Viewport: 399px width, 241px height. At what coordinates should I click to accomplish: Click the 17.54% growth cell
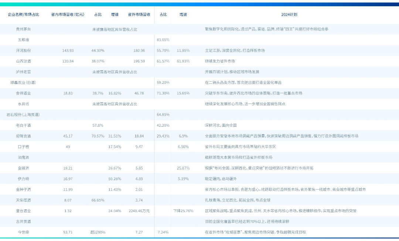pyautogui.click(x=115, y=147)
